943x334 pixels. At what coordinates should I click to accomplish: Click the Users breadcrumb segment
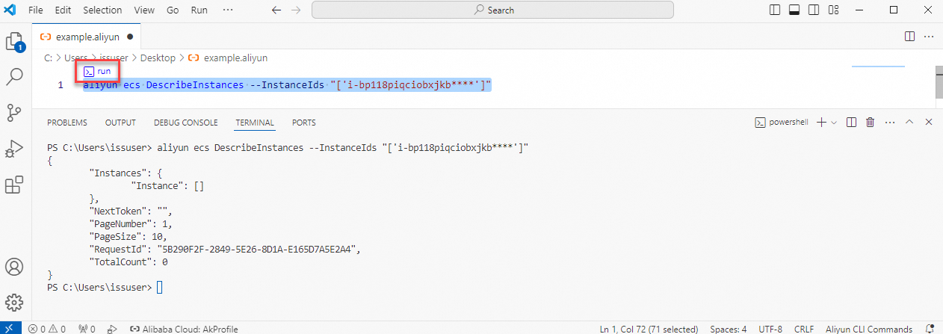click(76, 58)
